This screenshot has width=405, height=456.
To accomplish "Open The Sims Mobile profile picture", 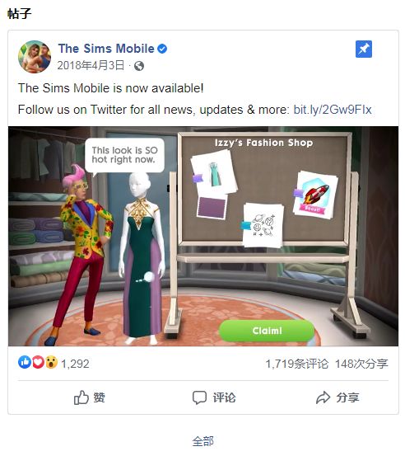I will pyautogui.click(x=35, y=57).
